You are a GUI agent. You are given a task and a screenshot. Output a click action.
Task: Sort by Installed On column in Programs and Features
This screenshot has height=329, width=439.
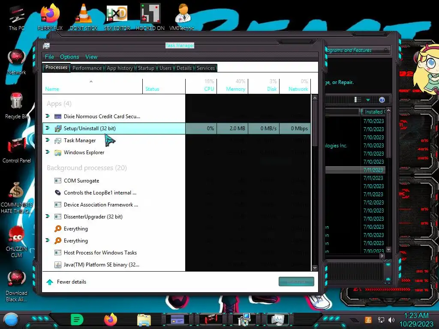[373, 112]
